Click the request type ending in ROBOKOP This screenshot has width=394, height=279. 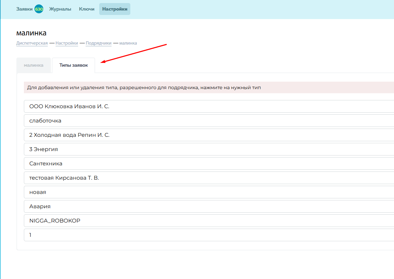(x=208, y=221)
